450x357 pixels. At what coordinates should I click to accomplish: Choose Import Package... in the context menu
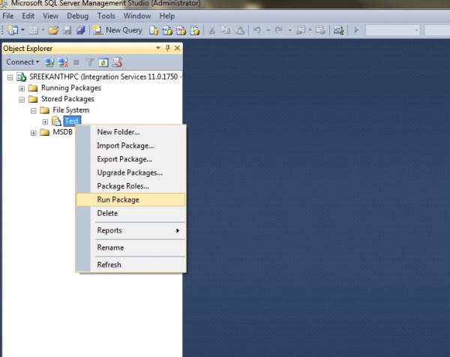point(125,145)
